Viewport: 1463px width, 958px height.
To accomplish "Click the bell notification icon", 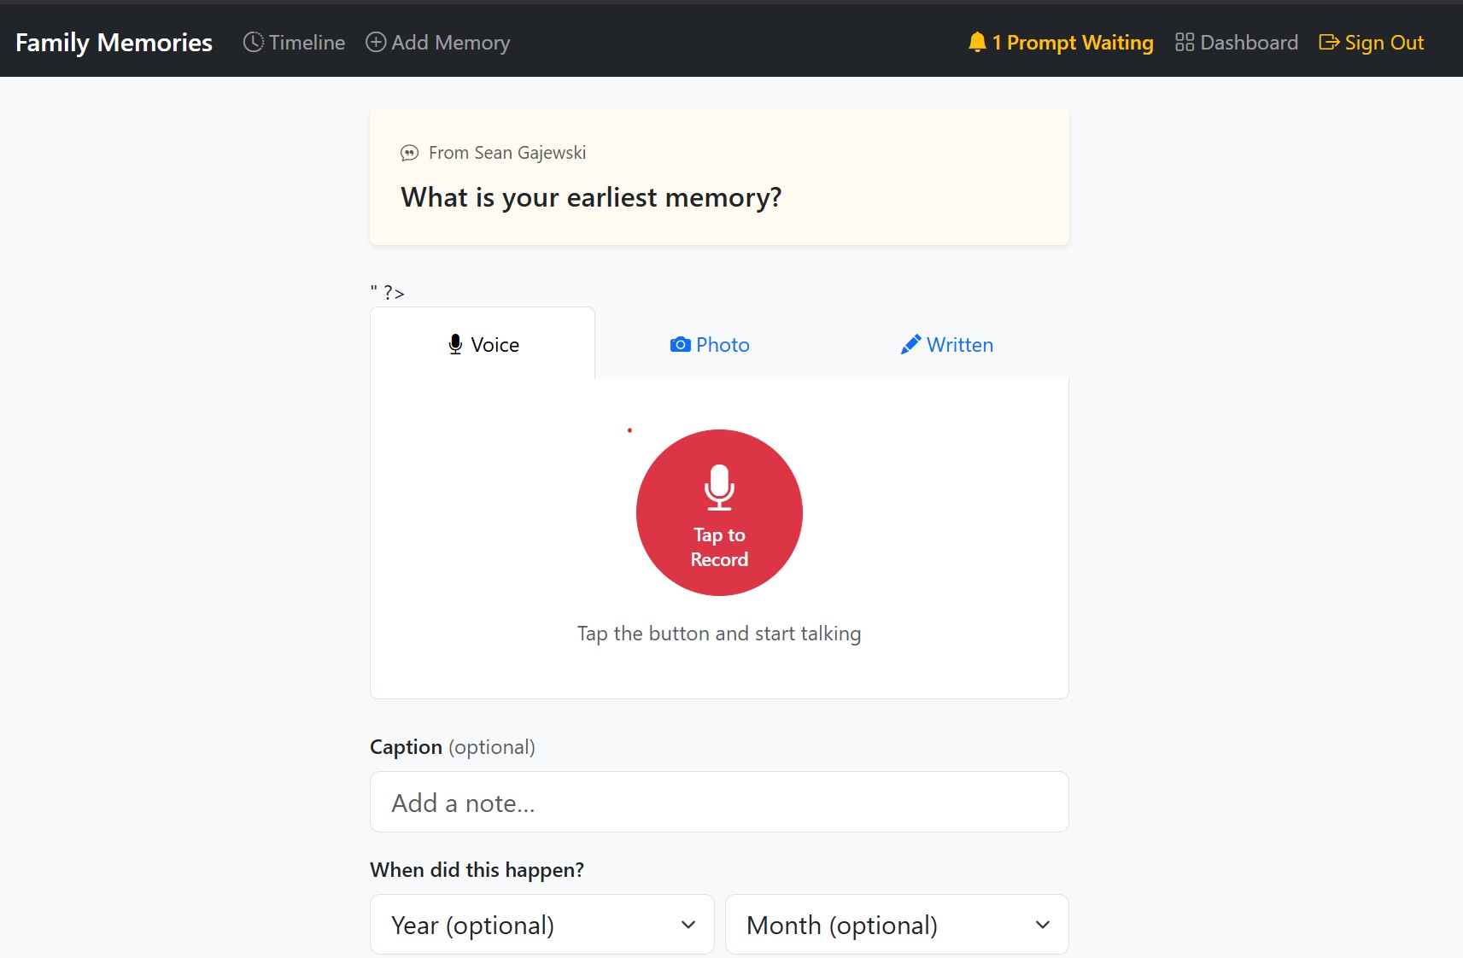I will coord(977,42).
